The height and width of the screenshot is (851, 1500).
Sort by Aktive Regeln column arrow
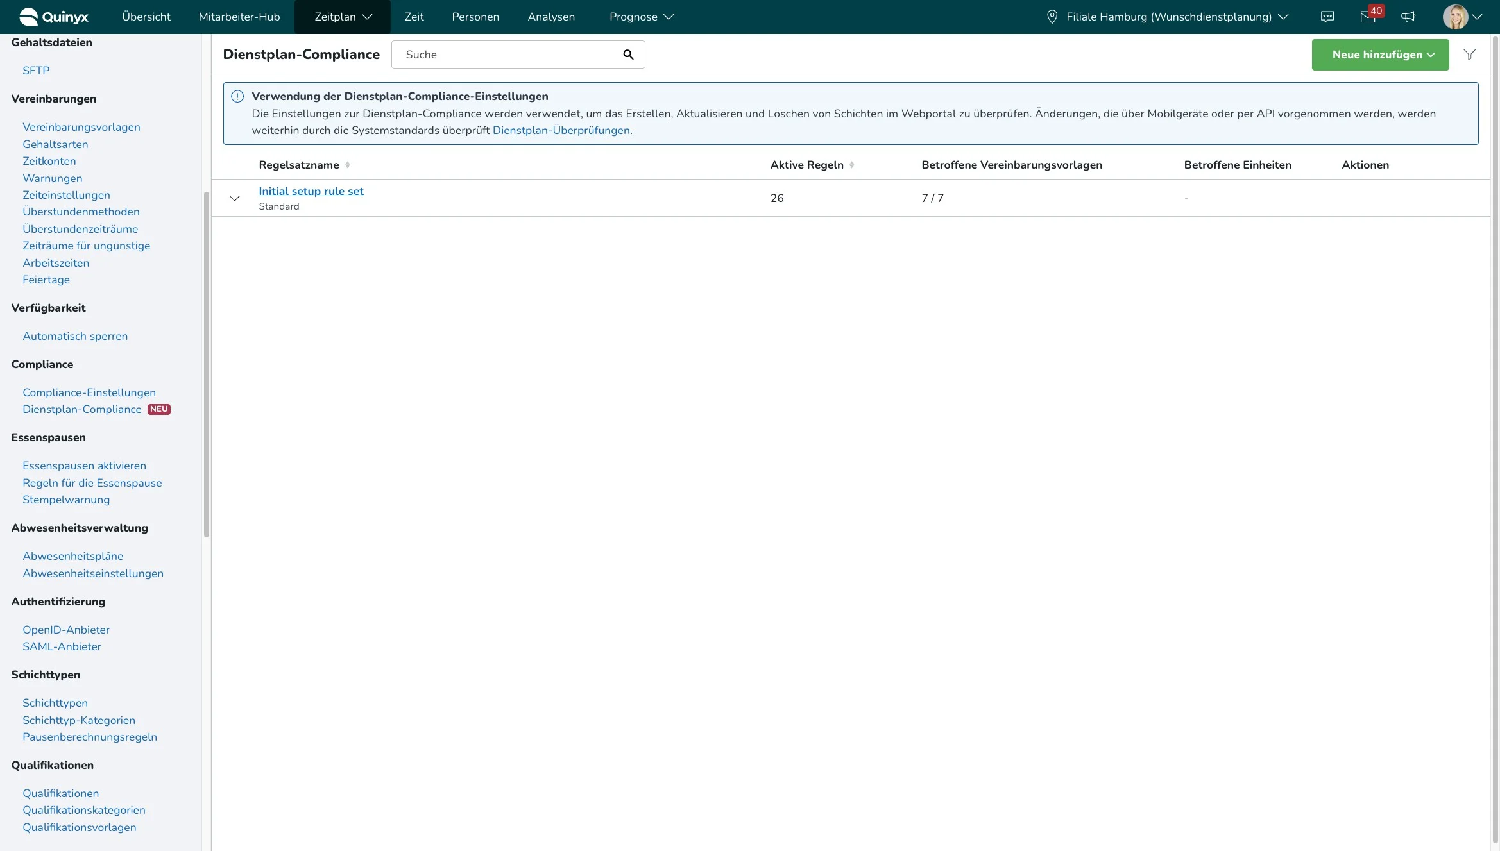point(851,165)
